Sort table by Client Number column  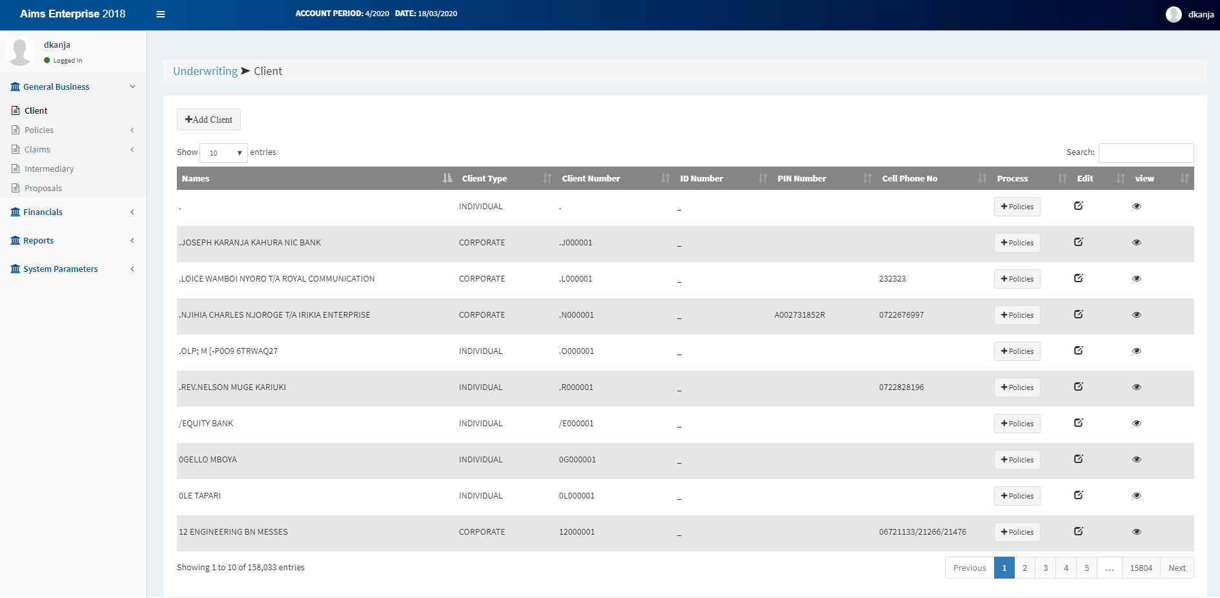pos(665,178)
